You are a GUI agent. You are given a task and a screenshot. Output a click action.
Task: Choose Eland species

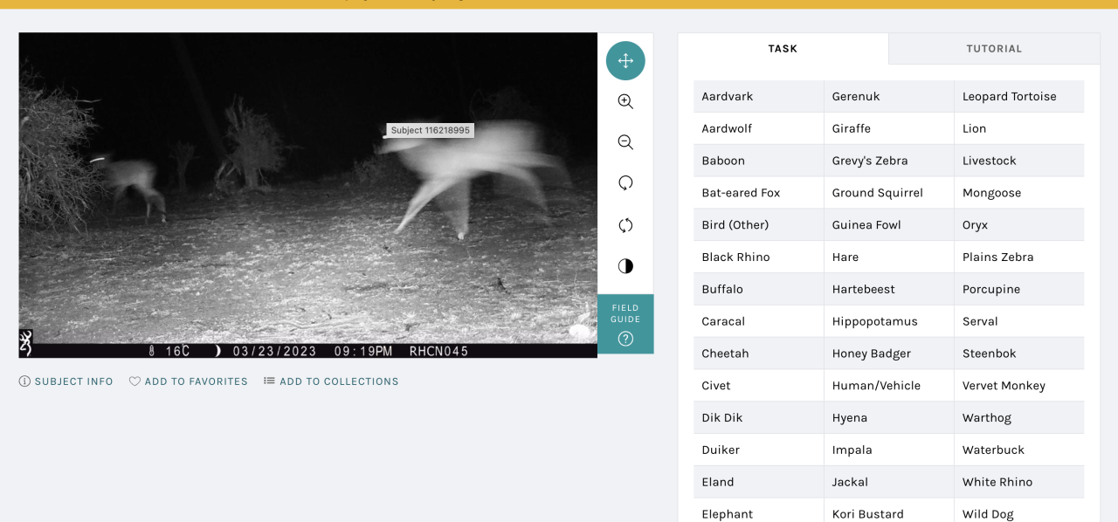tap(759, 482)
